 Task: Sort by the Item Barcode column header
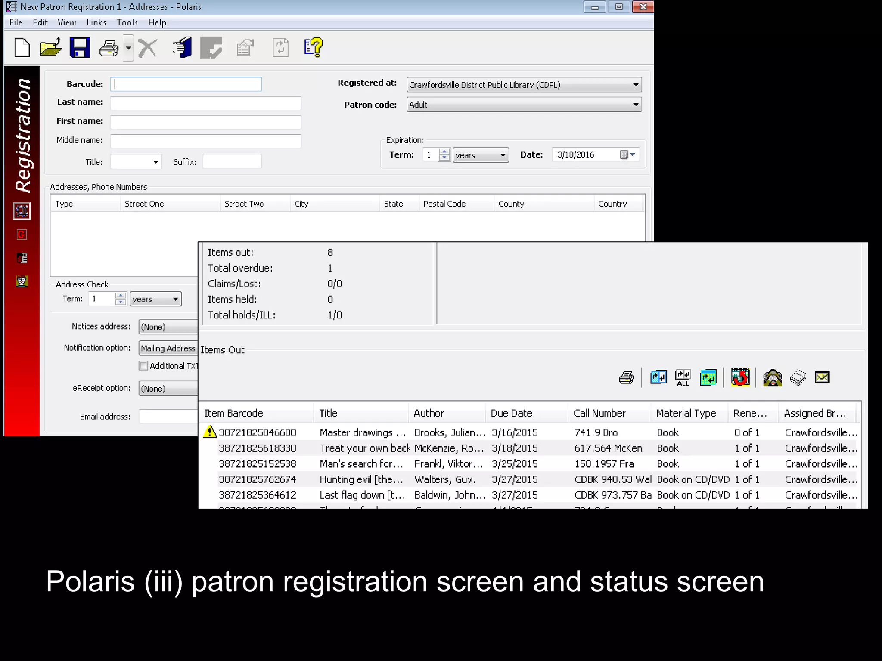click(x=257, y=413)
